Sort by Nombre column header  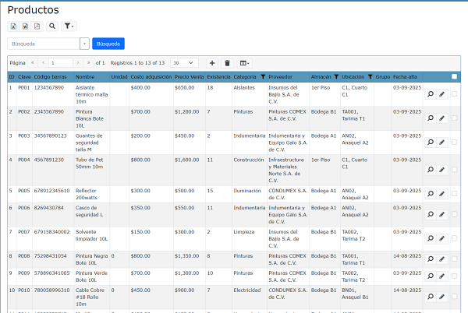[85, 77]
